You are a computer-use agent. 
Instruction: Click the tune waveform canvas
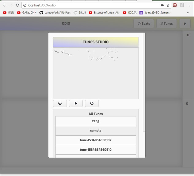96,73
